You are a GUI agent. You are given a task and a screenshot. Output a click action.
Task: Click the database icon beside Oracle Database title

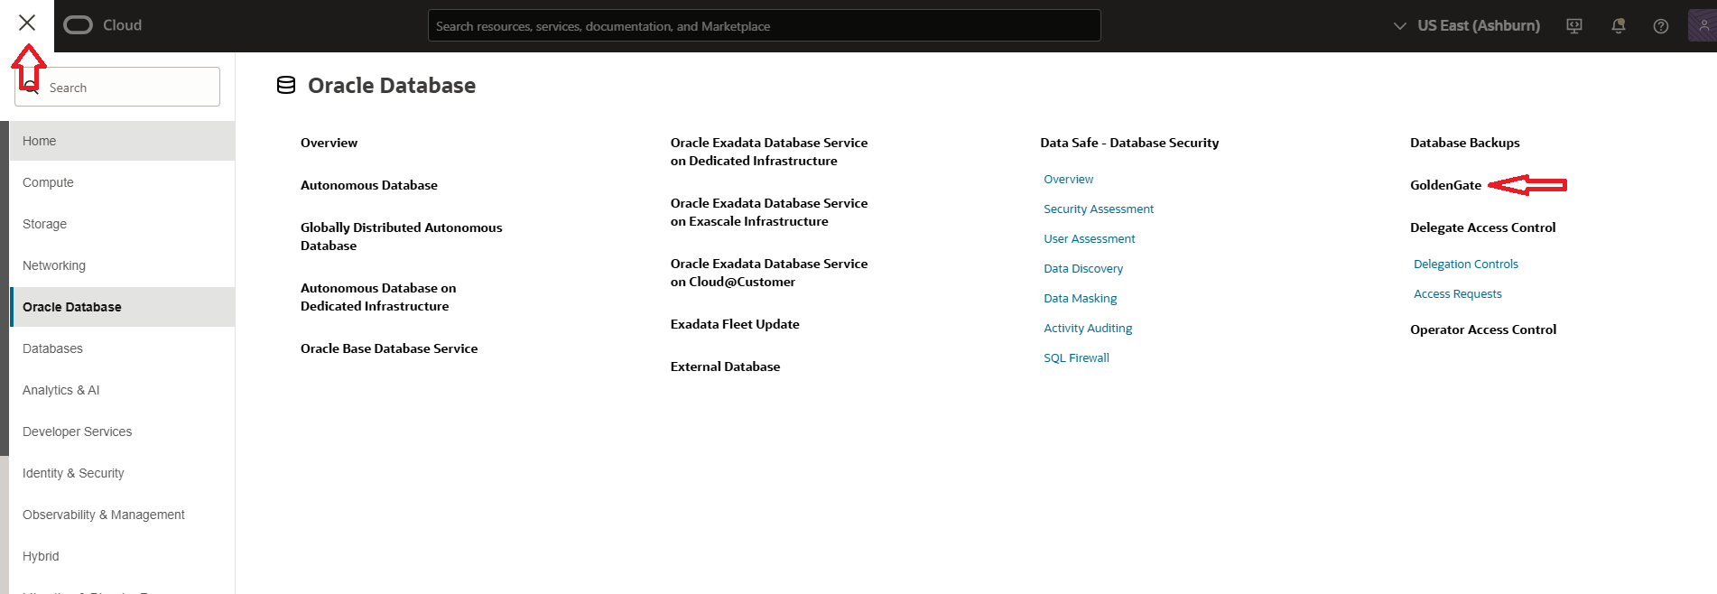click(x=286, y=85)
